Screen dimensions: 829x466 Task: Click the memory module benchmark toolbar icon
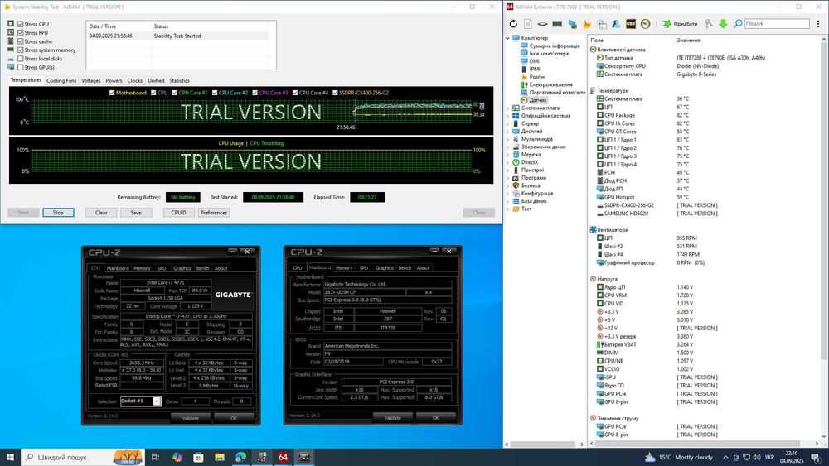558,24
